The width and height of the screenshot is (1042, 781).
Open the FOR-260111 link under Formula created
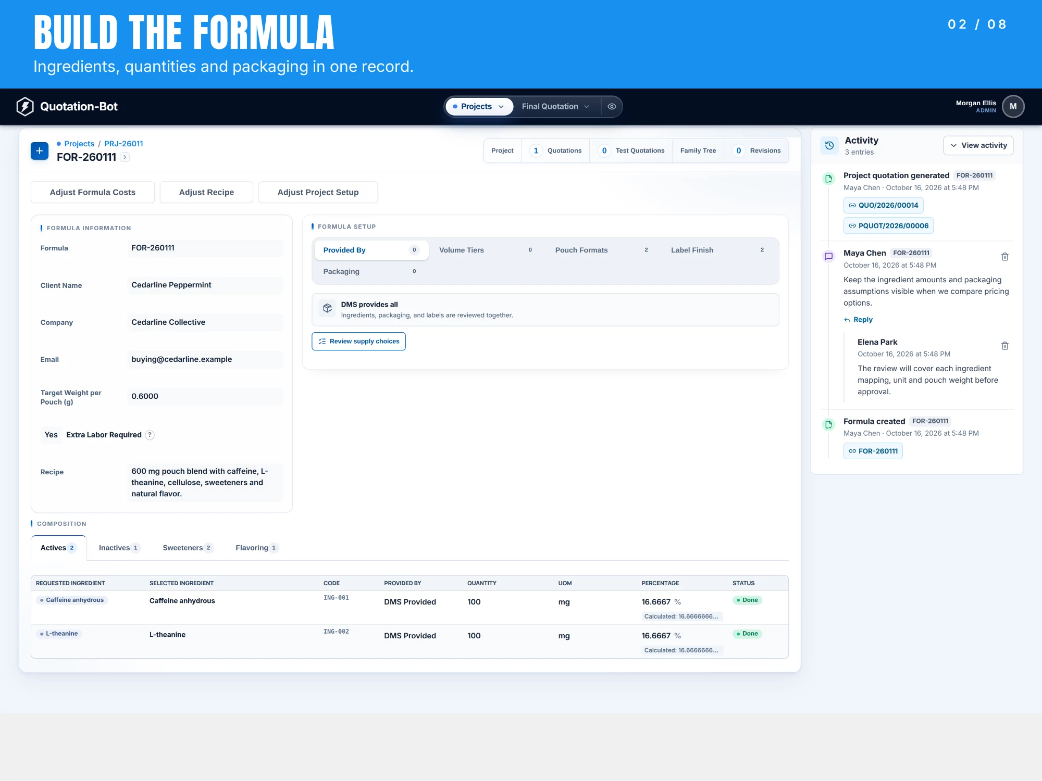coord(873,451)
